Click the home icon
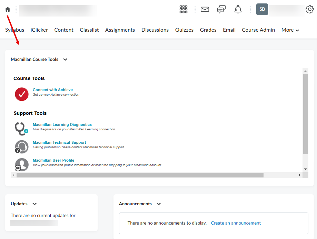Viewport: 317px width, 239px height. click(7, 9)
